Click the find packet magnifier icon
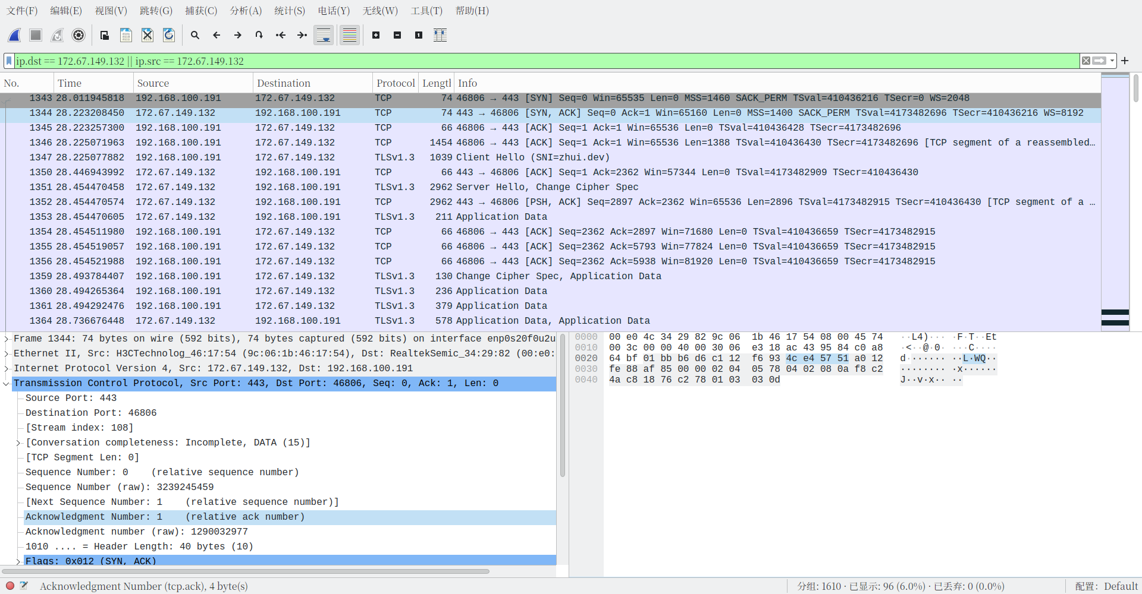 point(195,35)
